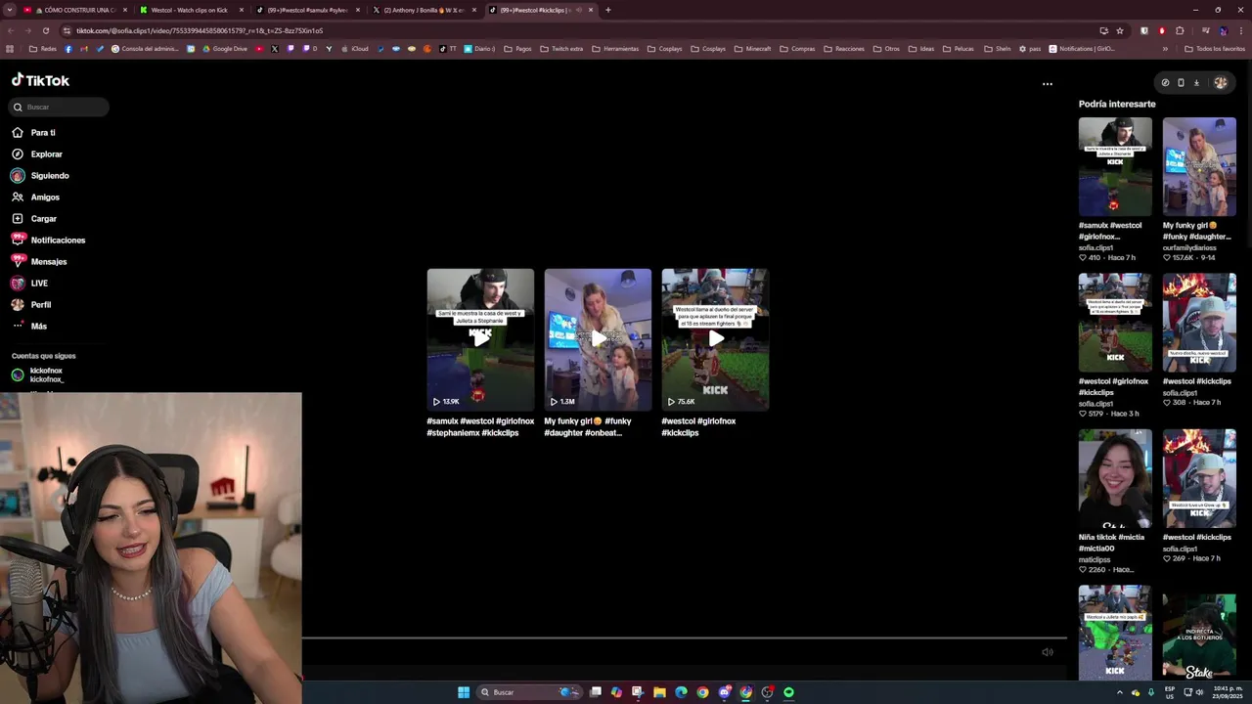Open Microsoft Edge from the taskbar

pos(681,692)
